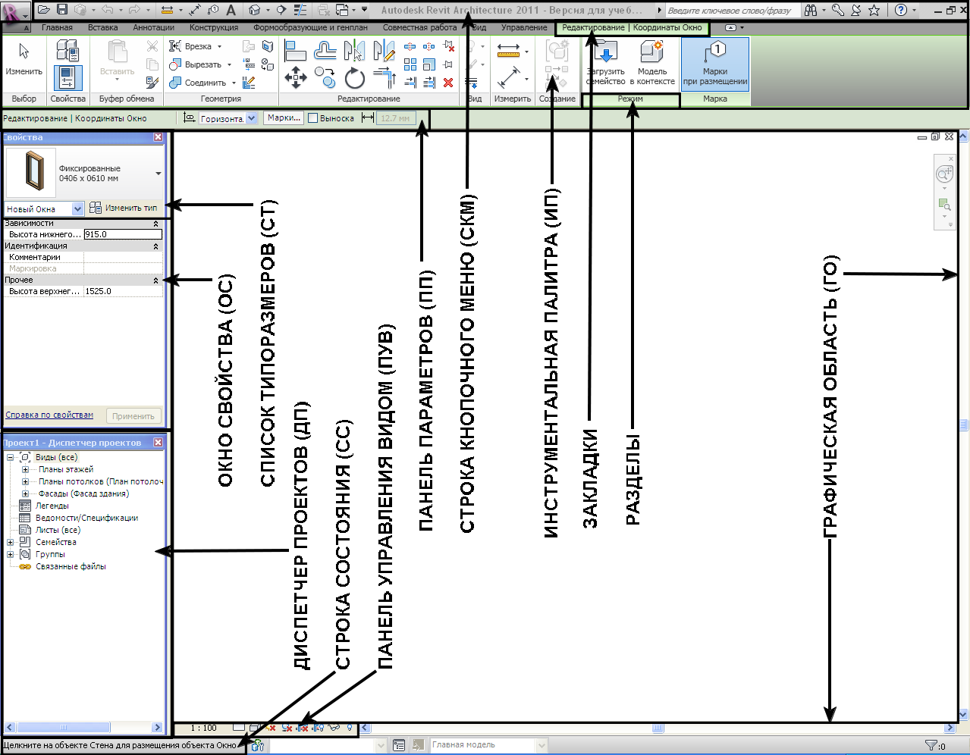
Task: Open the Соединить dropdown in Геометрия
Action: tap(234, 83)
